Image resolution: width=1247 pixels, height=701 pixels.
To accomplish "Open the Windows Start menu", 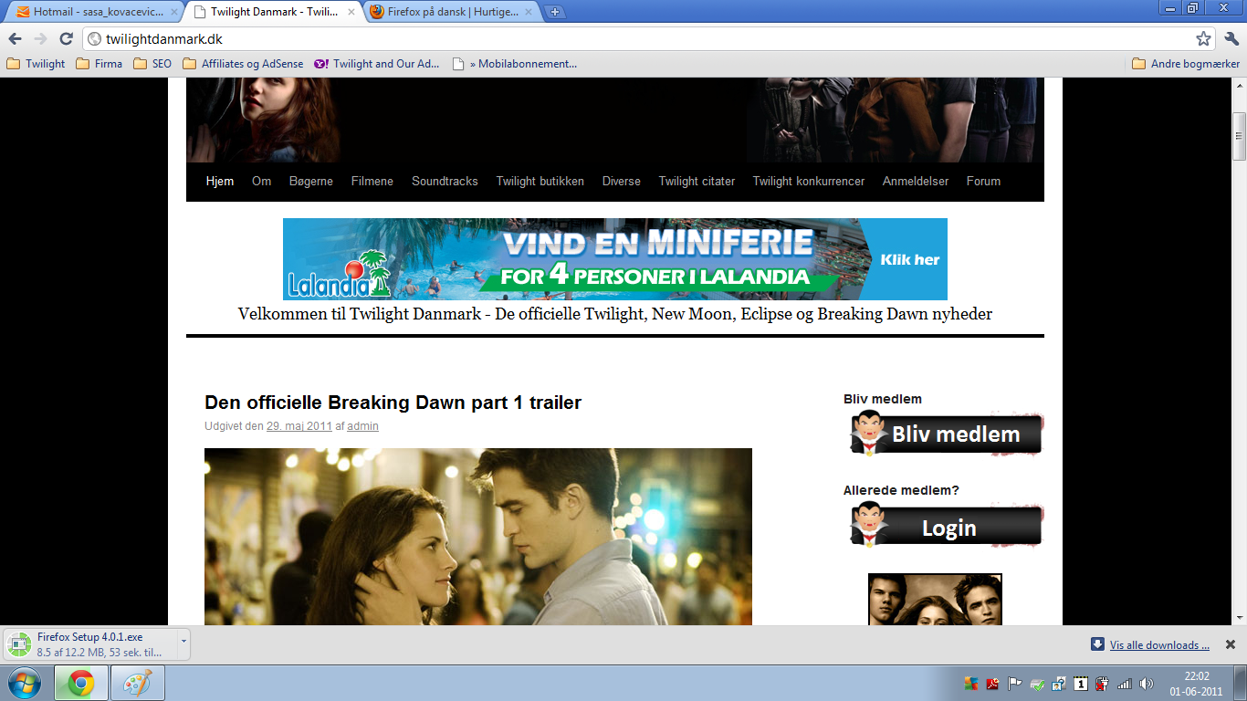I will pos(24,683).
